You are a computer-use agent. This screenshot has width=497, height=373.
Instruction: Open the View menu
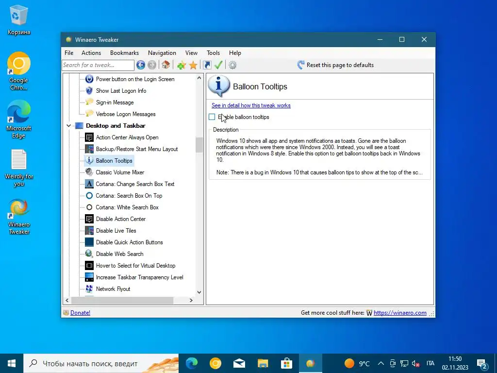191,53
